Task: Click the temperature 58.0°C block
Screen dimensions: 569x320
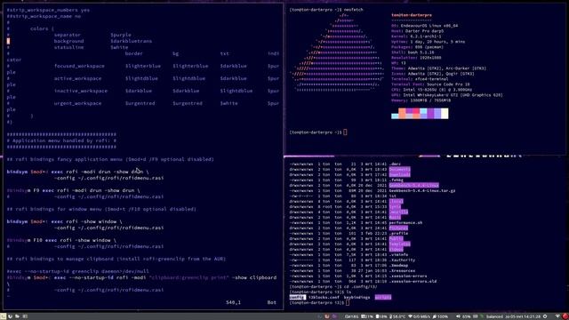Action: pos(397,316)
